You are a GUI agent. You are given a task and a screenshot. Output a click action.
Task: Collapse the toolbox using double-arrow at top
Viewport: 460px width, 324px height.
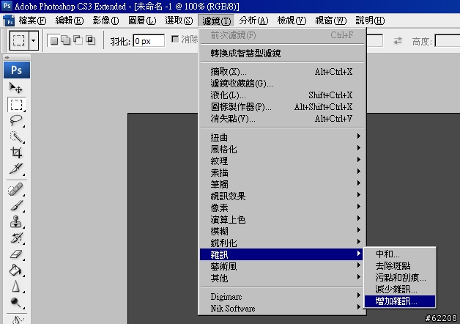(7, 57)
